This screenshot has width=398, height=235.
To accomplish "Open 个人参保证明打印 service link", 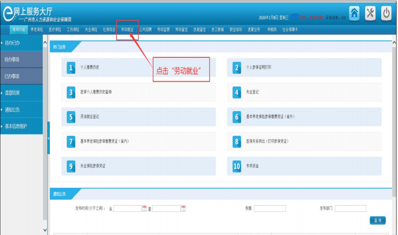I will pyautogui.click(x=259, y=68).
